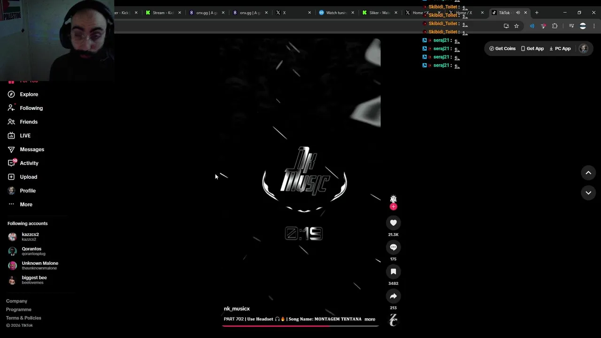Open the creator avatar above follow button
The image size is (601, 338).
pos(393,199)
